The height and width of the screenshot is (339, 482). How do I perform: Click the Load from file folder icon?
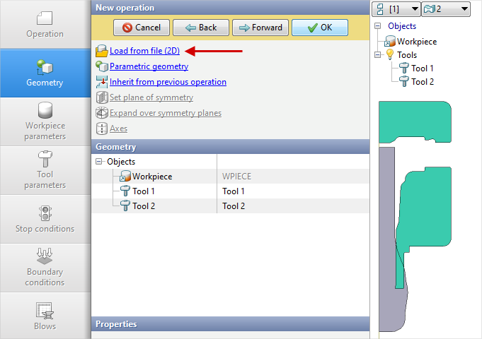pyautogui.click(x=101, y=51)
